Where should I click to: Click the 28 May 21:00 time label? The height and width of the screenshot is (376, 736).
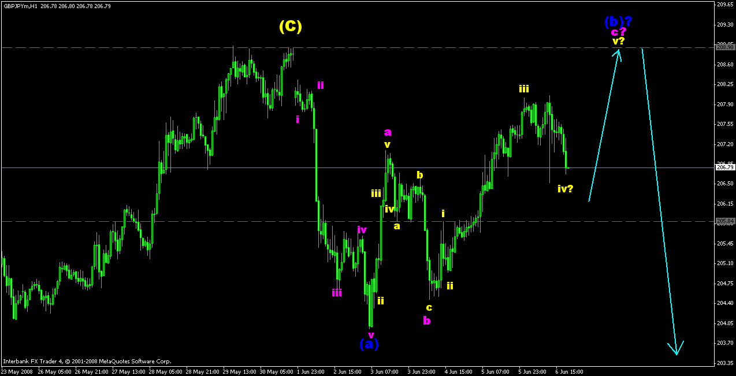tap(203, 371)
